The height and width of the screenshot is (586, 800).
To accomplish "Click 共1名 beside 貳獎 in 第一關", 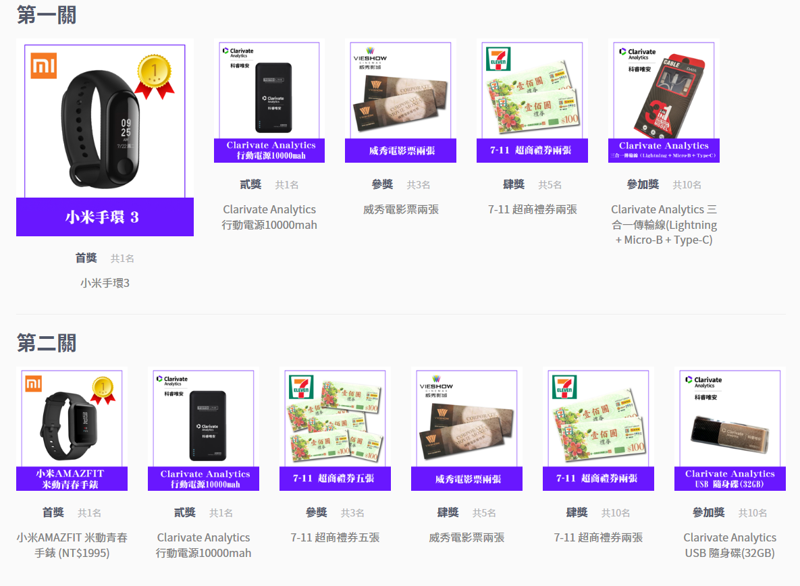I will tap(287, 185).
